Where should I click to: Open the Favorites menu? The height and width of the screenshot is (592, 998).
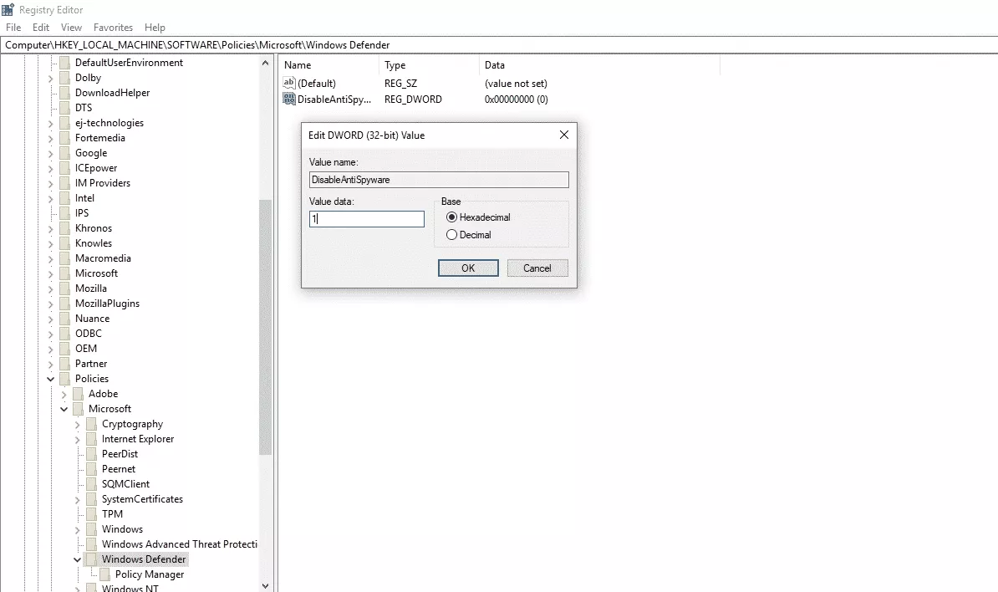113,28
